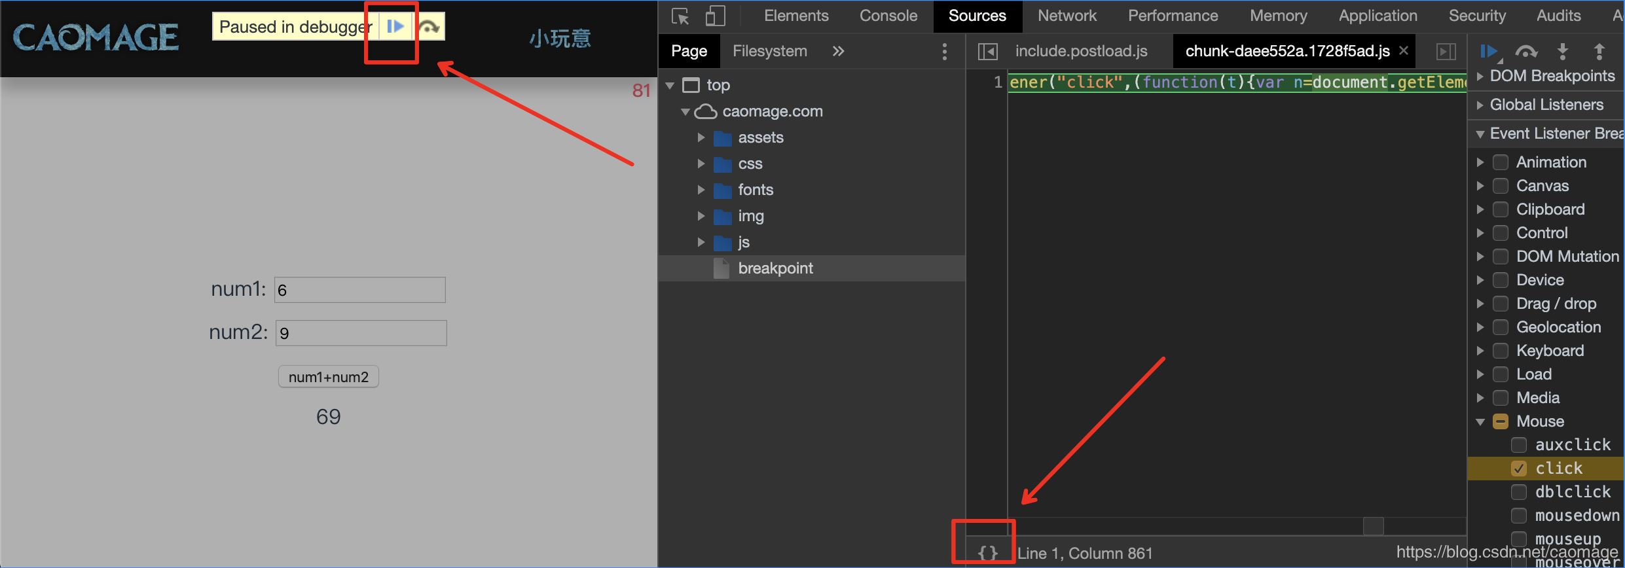1625x568 pixels.
Task: Step into next function call
Action: tap(1563, 51)
